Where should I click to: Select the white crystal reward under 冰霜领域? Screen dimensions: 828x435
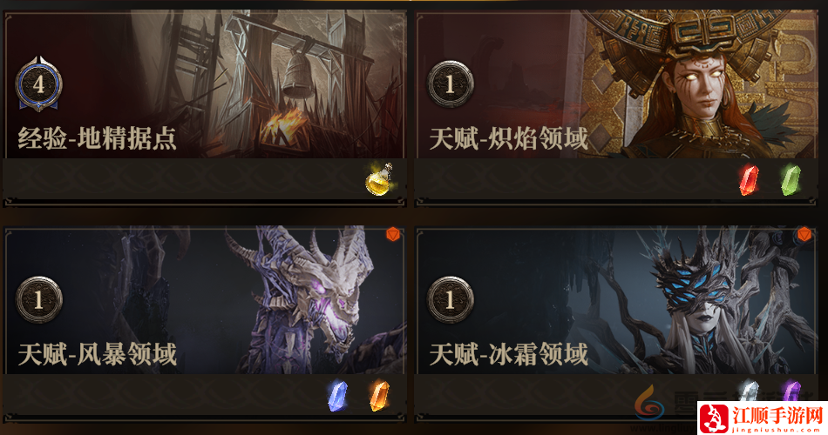(749, 393)
